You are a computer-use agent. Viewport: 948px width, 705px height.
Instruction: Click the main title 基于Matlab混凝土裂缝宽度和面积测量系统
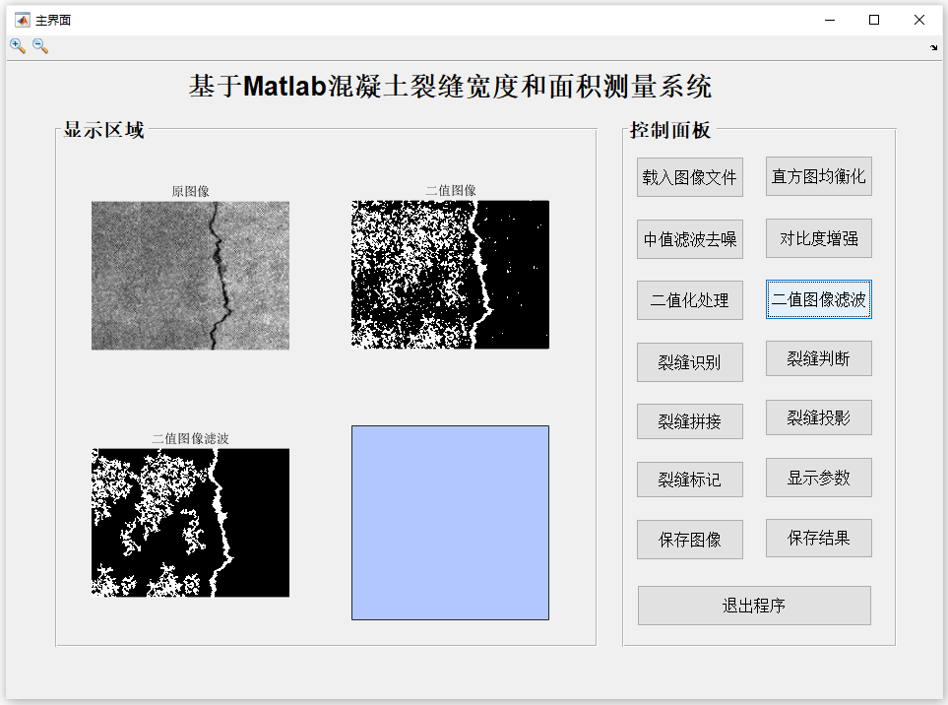click(x=451, y=86)
